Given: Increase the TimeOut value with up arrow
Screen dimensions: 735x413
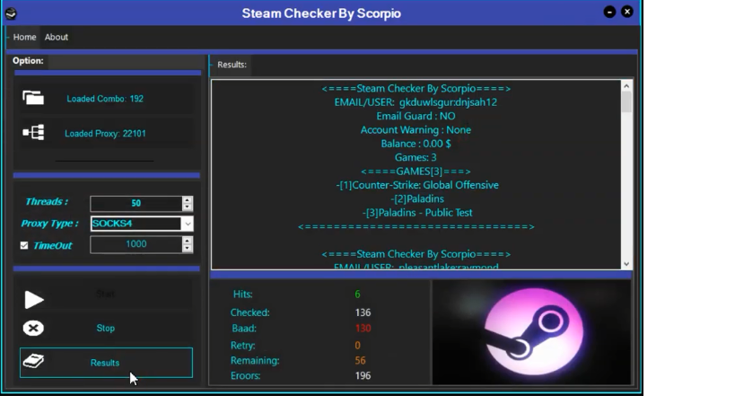Looking at the screenshot, I should tap(187, 241).
